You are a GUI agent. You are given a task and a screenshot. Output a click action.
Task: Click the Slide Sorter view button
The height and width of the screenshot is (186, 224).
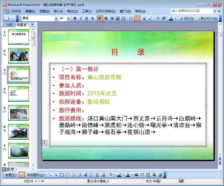click(8, 169)
